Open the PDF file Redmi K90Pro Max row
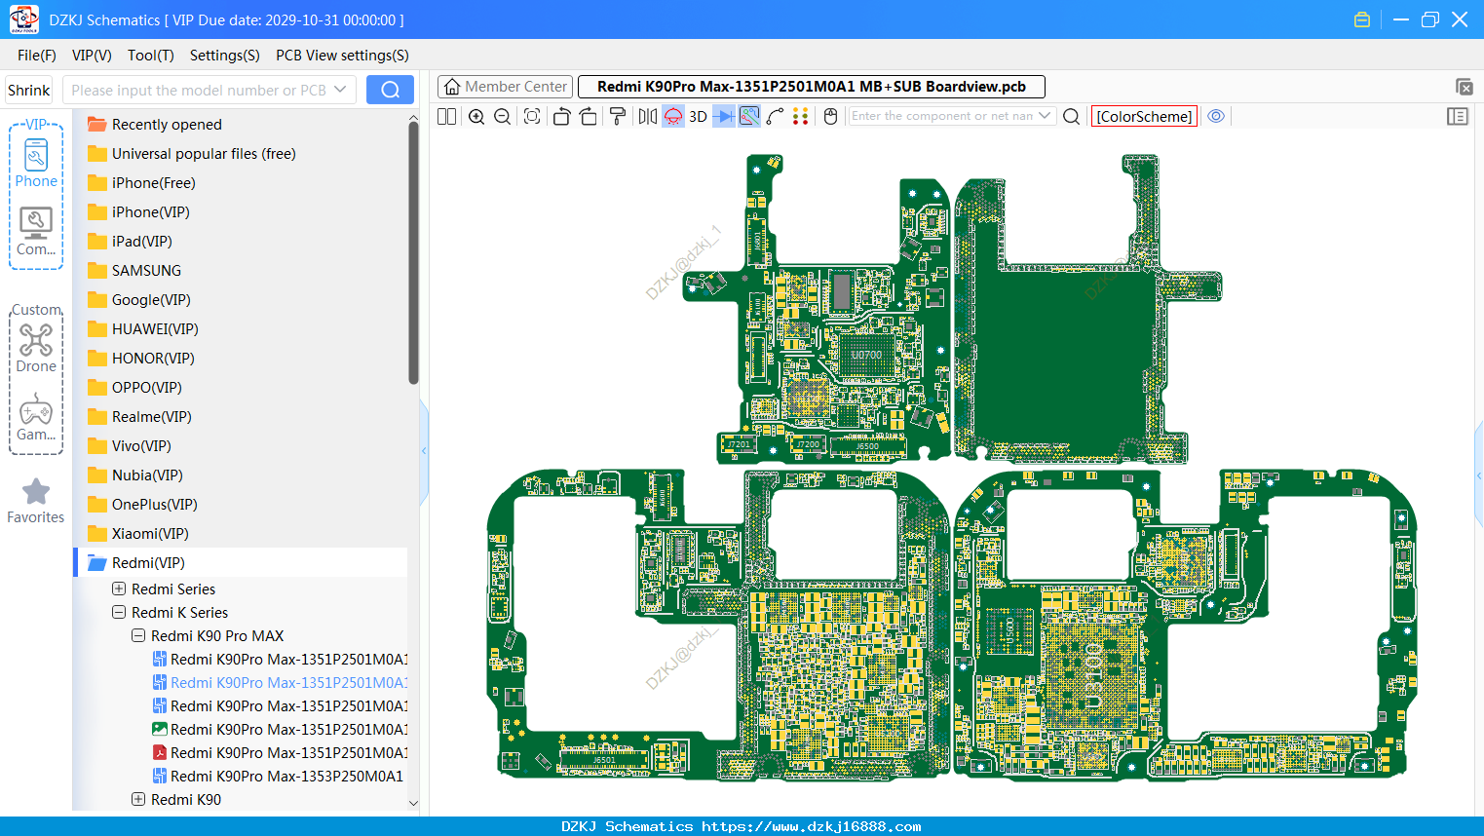1484x836 pixels. click(280, 752)
